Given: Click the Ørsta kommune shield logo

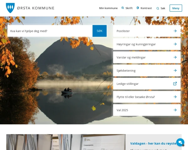Looking at the screenshot, I should (x=10, y=8).
